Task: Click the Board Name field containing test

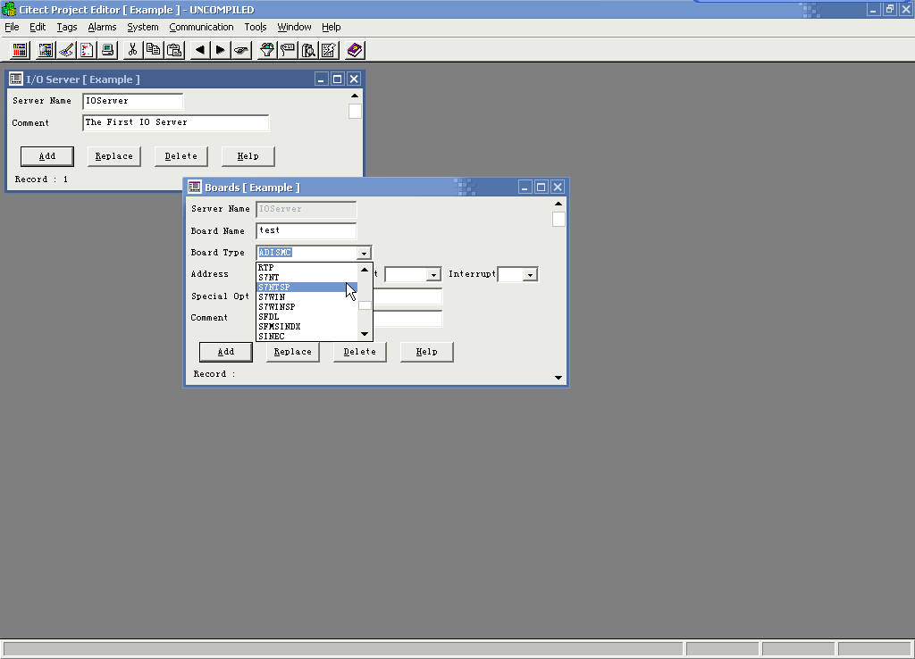Action: (x=306, y=231)
